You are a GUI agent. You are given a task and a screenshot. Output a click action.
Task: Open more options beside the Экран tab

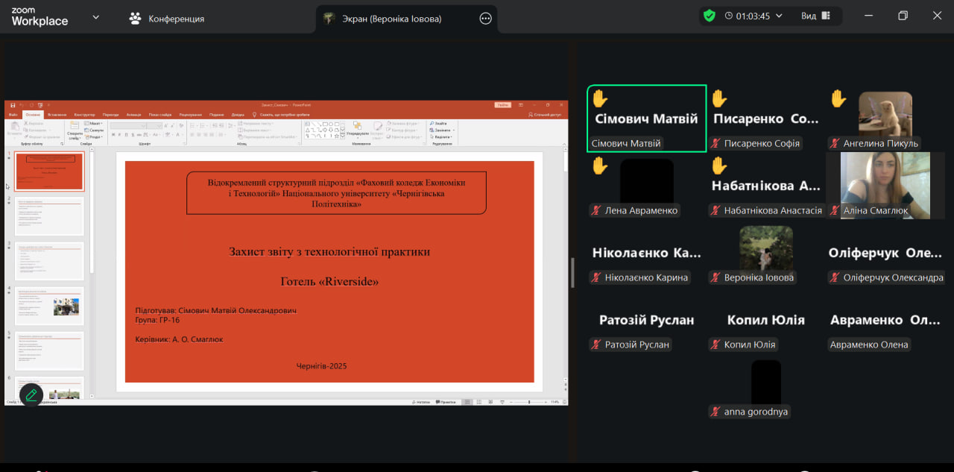pos(485,19)
